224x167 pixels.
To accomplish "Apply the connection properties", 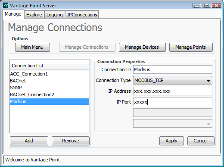I will [x=171, y=141].
